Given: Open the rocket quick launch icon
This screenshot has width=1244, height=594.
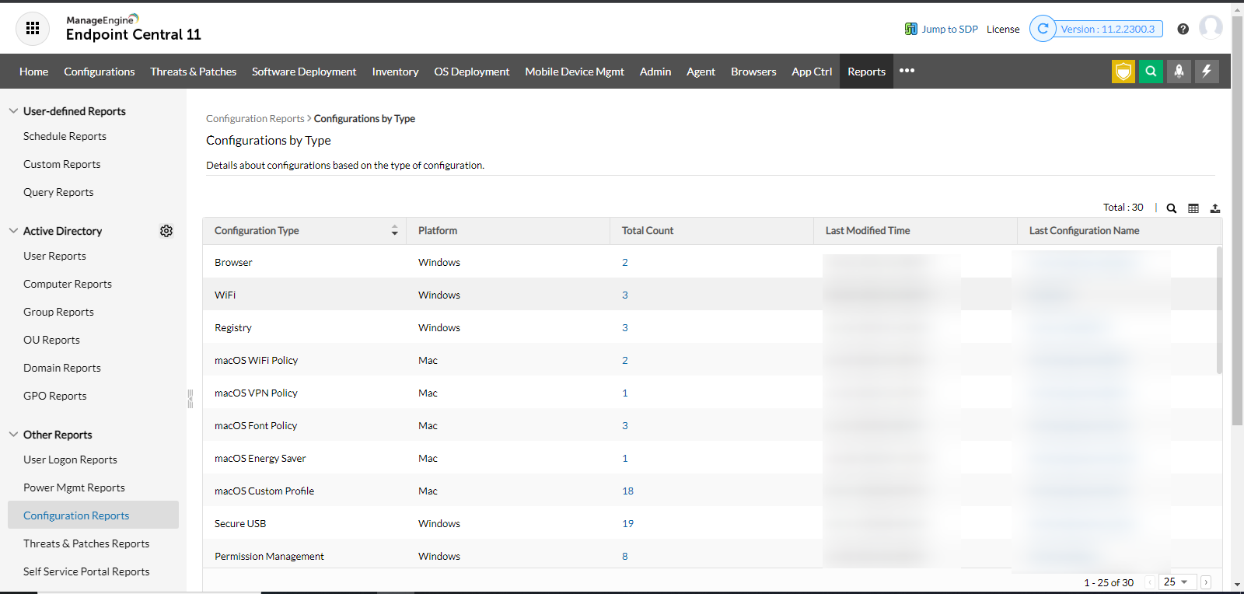Looking at the screenshot, I should pos(1179,72).
